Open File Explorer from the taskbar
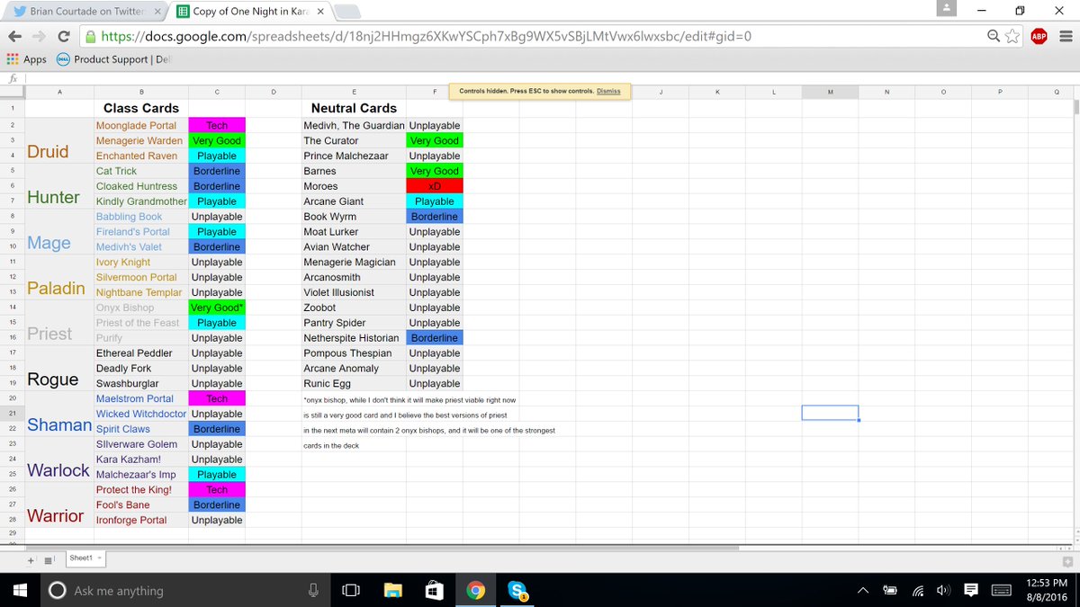 tap(392, 591)
